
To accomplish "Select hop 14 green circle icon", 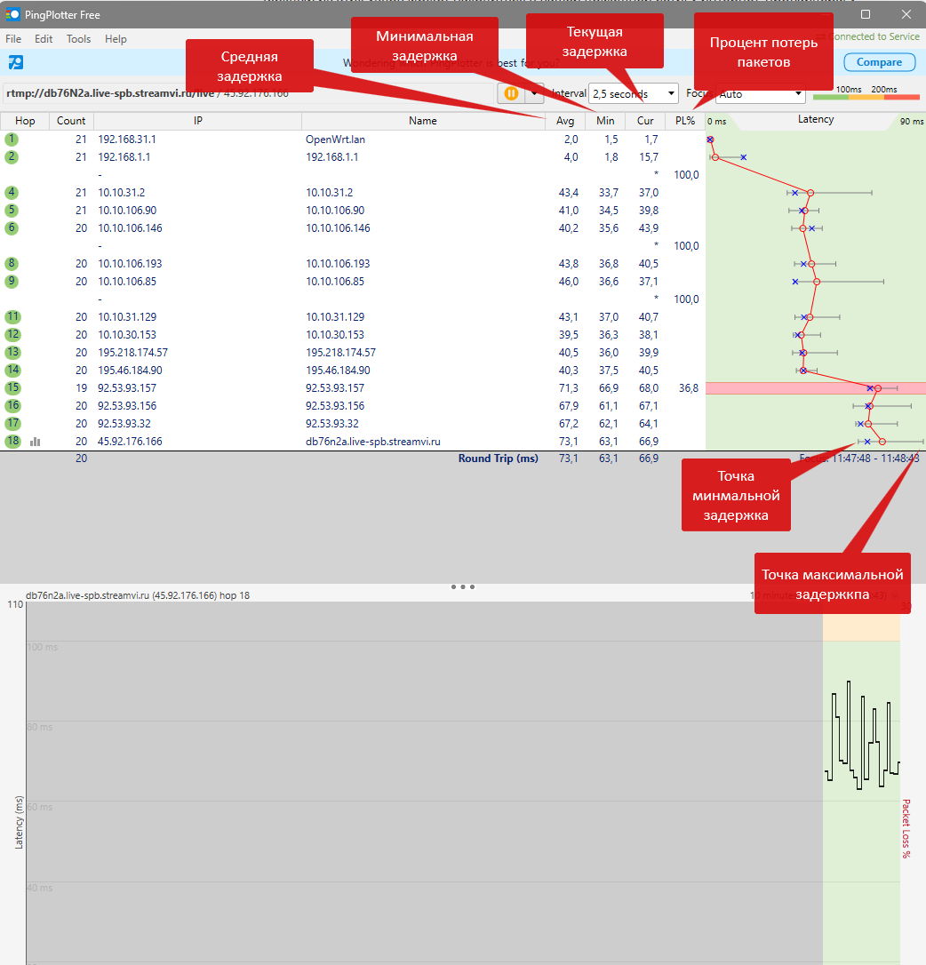I will point(12,371).
